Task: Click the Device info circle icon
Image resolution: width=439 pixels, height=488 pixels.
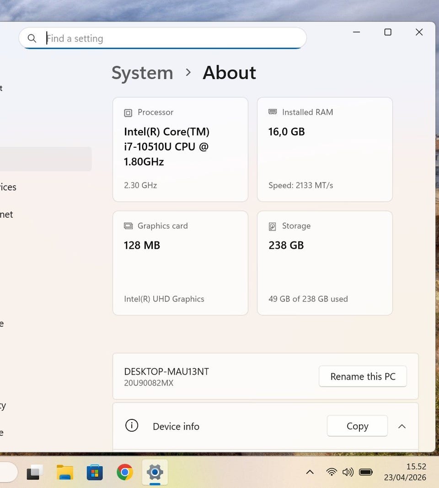Action: click(132, 426)
